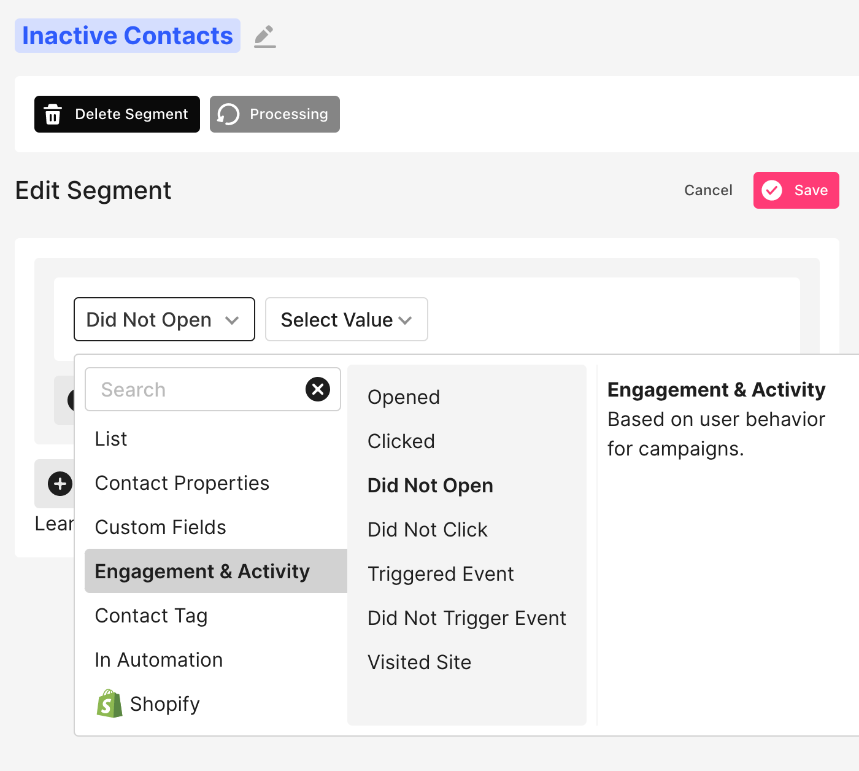Open the Did Not Open dropdown
859x771 pixels.
pyautogui.click(x=164, y=319)
